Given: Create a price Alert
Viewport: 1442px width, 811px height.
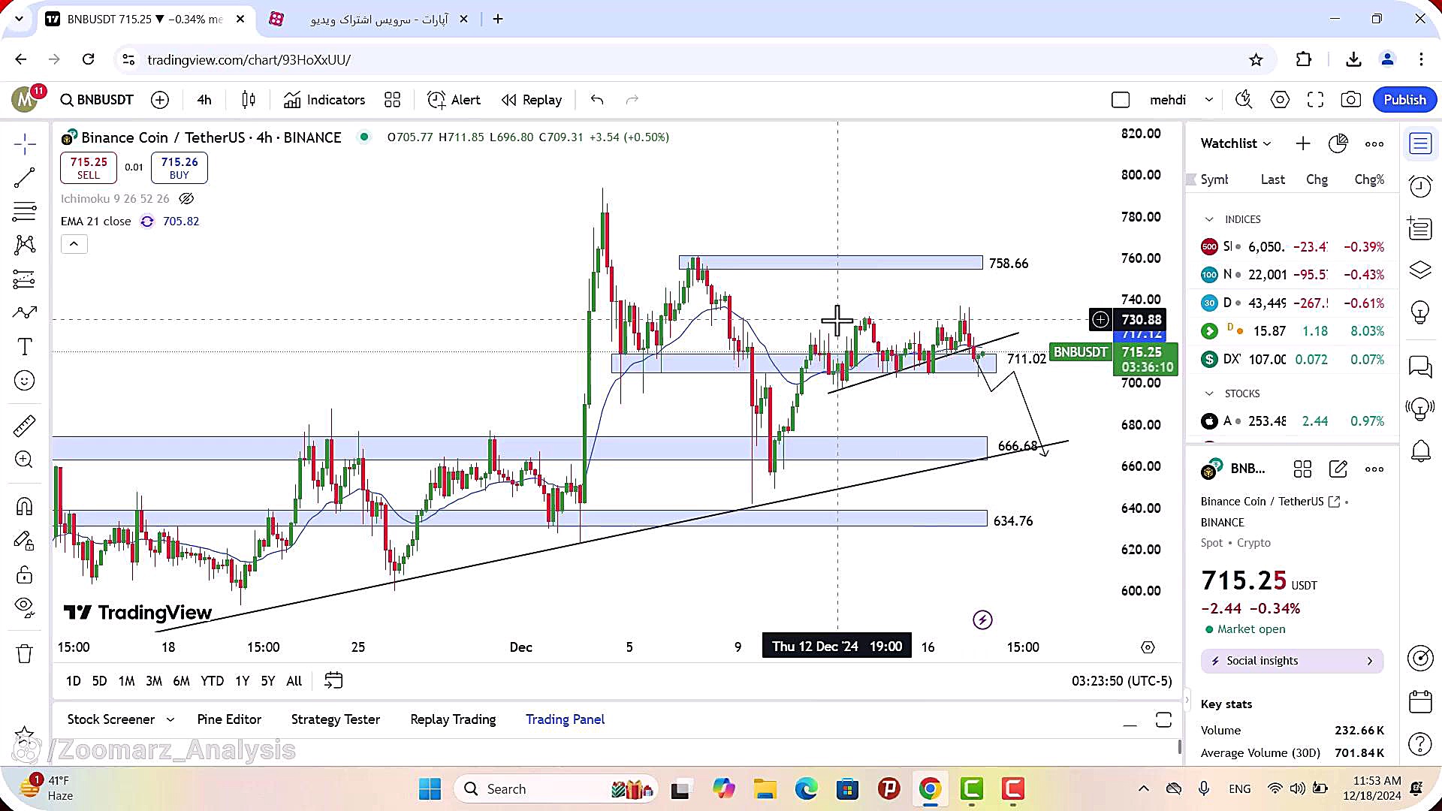Looking at the screenshot, I should click(x=454, y=100).
